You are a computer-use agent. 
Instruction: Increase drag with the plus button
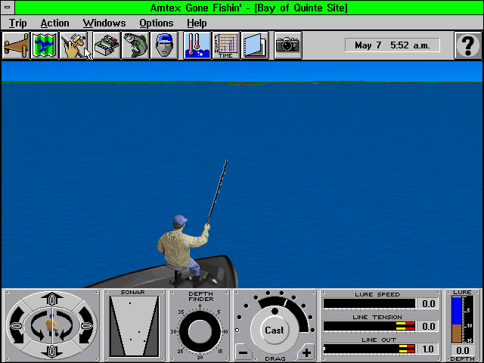[306, 352]
